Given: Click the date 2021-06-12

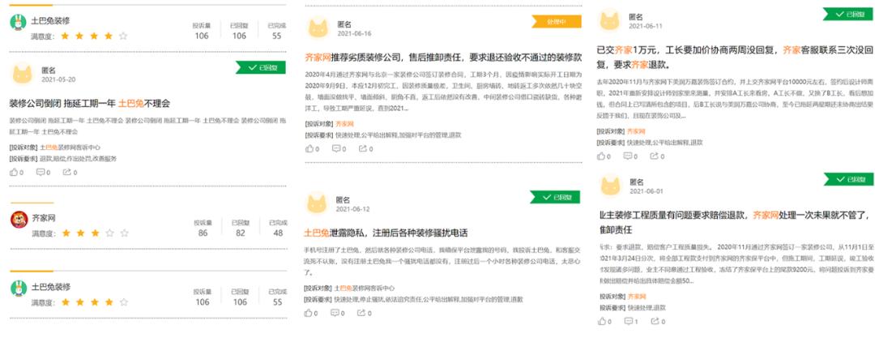Looking at the screenshot, I should (x=352, y=209).
